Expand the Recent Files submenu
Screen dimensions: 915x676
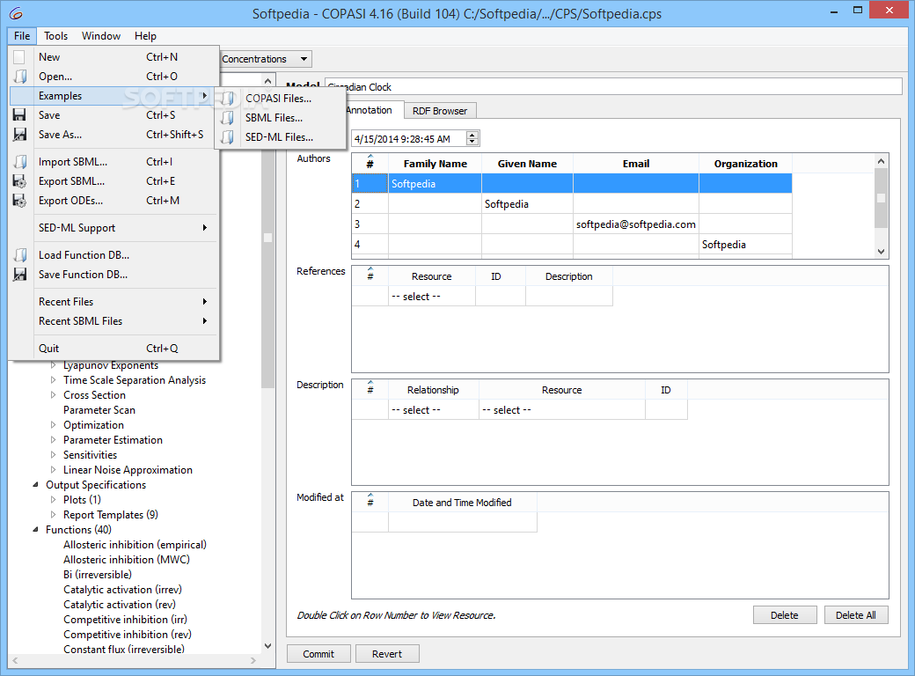click(x=204, y=302)
